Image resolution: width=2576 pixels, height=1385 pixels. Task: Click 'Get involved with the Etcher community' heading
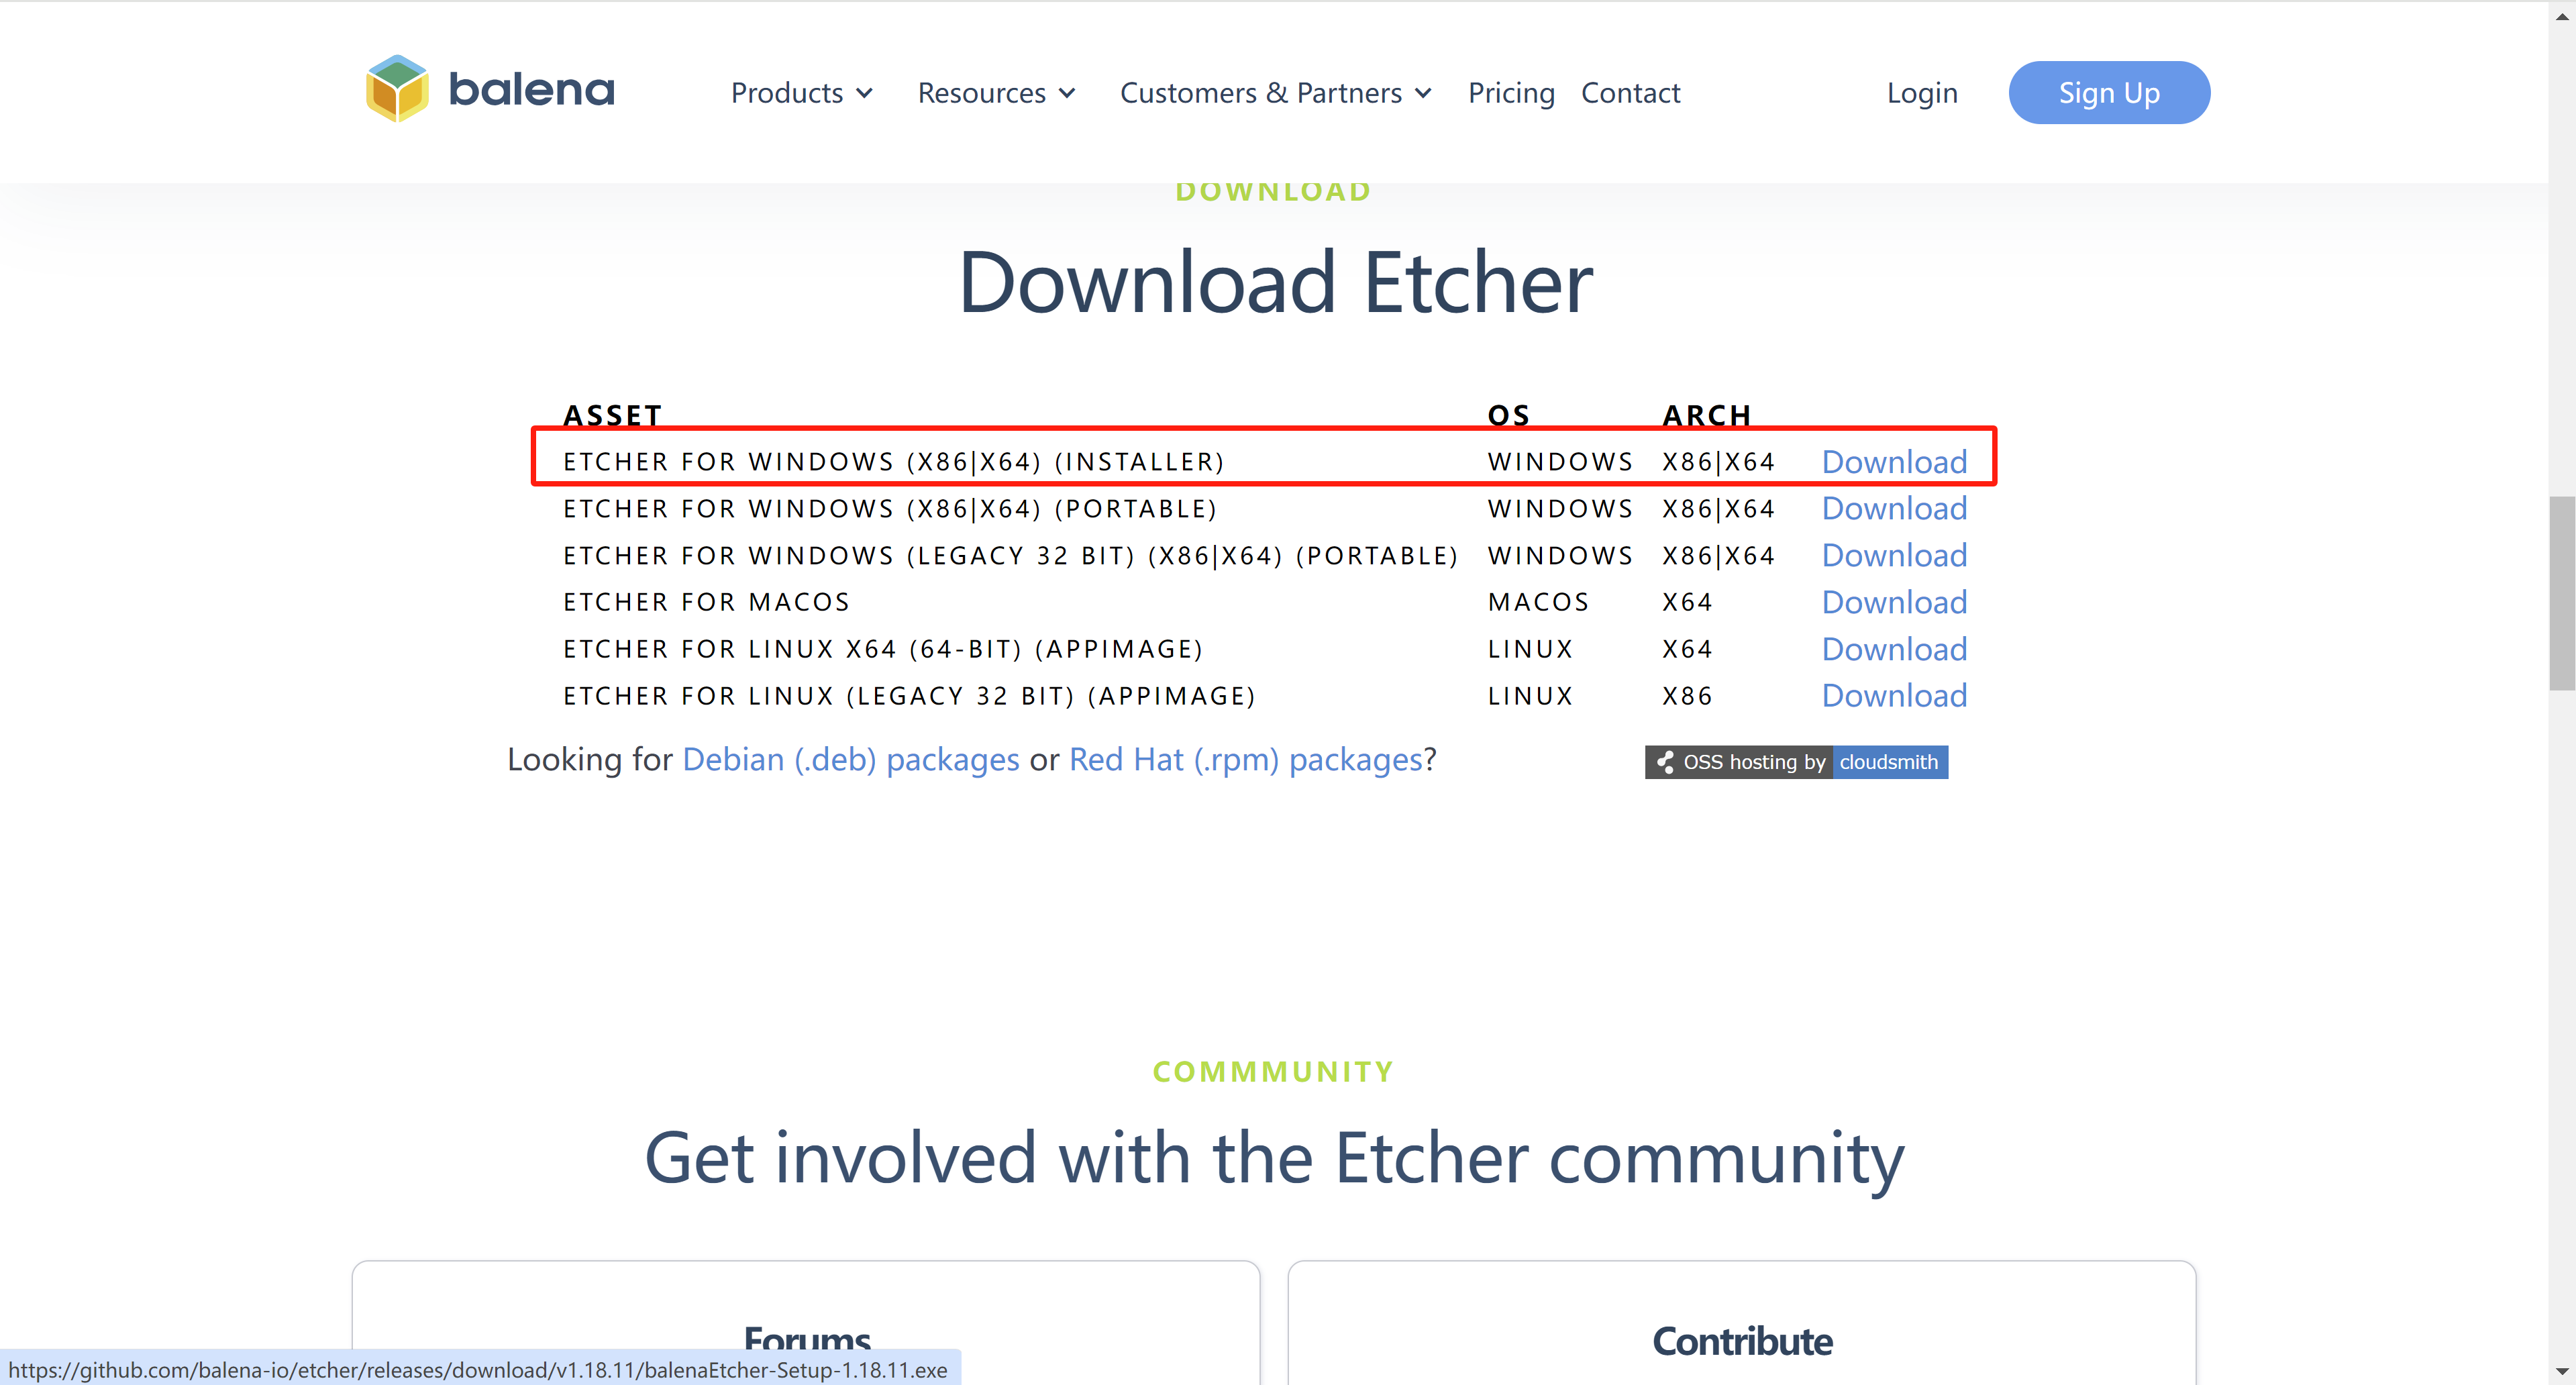(1274, 1158)
